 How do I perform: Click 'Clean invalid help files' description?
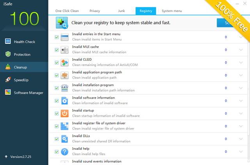[89, 154]
